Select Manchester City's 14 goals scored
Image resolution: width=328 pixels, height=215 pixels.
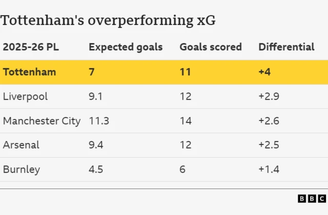pos(186,121)
